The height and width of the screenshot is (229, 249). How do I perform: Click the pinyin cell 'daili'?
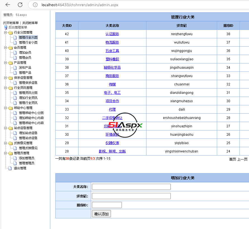(182, 109)
